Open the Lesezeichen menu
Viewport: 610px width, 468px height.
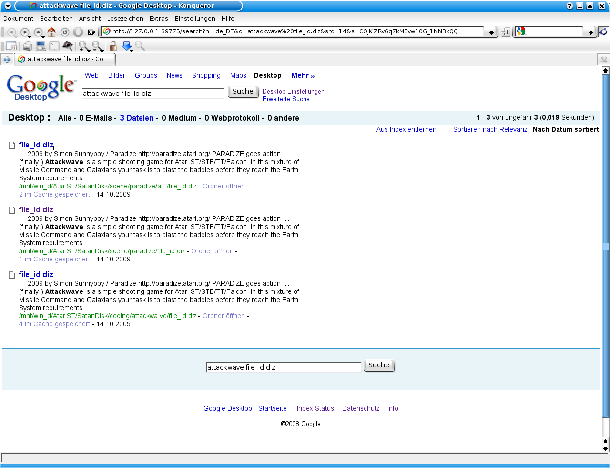(125, 19)
